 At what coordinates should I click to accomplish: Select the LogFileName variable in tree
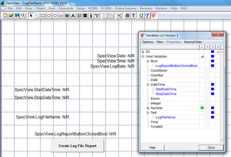(165, 117)
